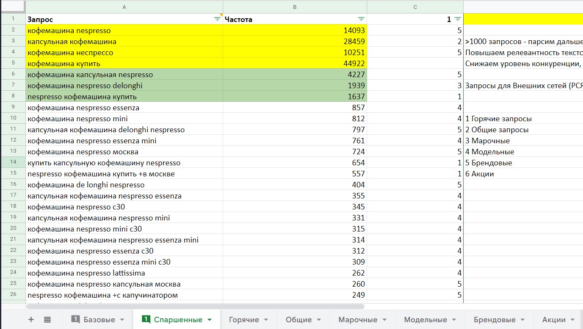Click the cell "кофемашина nespresso капсульная москва"
Screen dimensions: 583x329
[124, 284]
